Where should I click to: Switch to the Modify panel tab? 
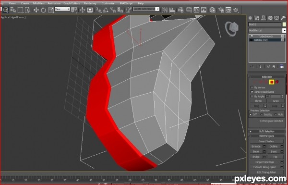[257, 18]
